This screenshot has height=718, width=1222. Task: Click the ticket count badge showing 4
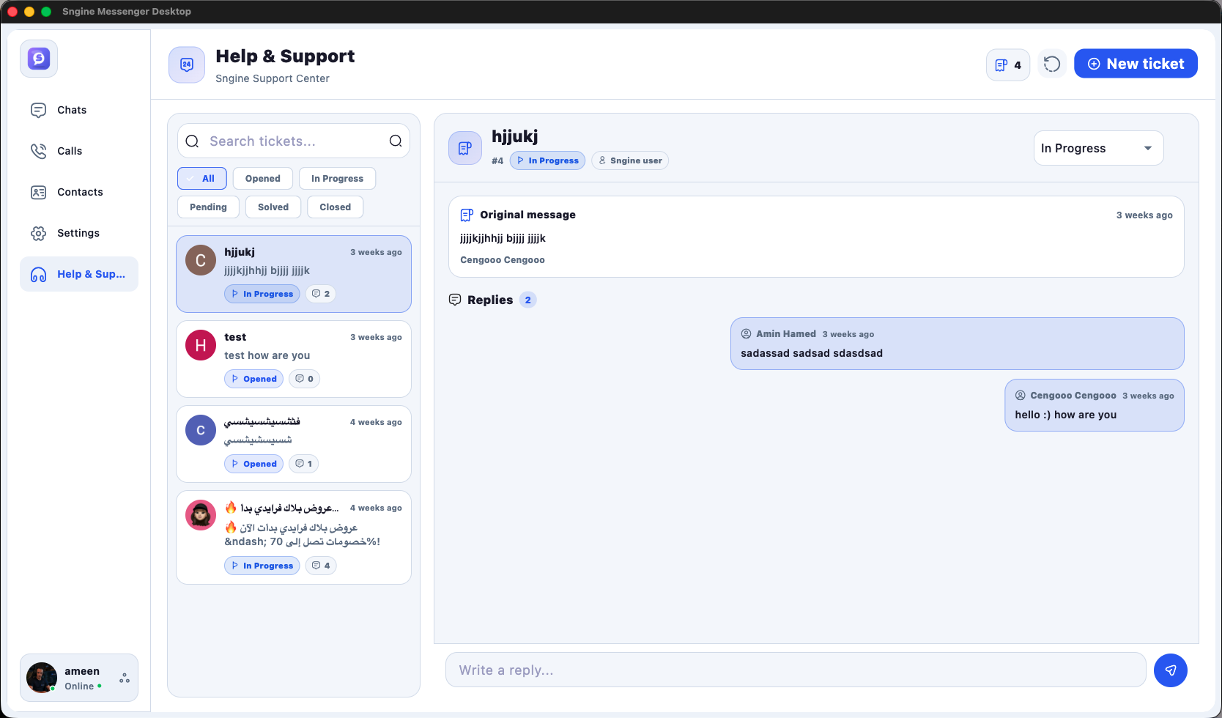(1008, 65)
